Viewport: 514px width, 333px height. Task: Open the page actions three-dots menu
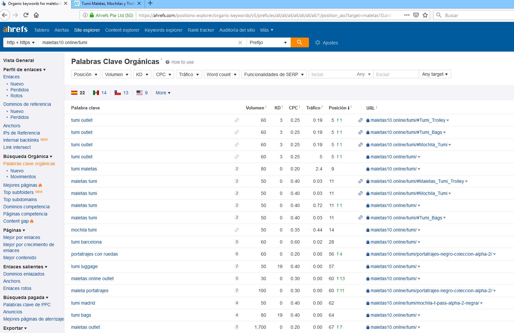(x=407, y=15)
